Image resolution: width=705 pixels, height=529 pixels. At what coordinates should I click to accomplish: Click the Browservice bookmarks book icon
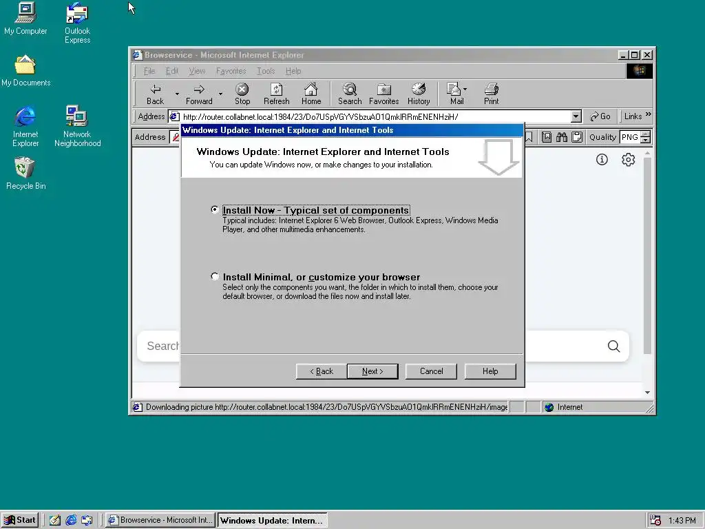tap(546, 137)
